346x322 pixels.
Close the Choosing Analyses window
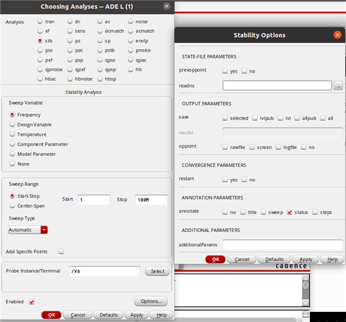tap(166, 6)
